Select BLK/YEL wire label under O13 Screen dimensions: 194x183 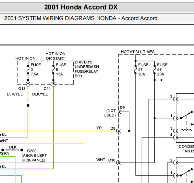point(15,94)
